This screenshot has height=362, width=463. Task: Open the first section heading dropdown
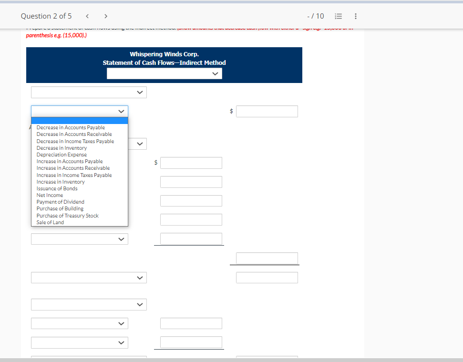tap(89, 92)
